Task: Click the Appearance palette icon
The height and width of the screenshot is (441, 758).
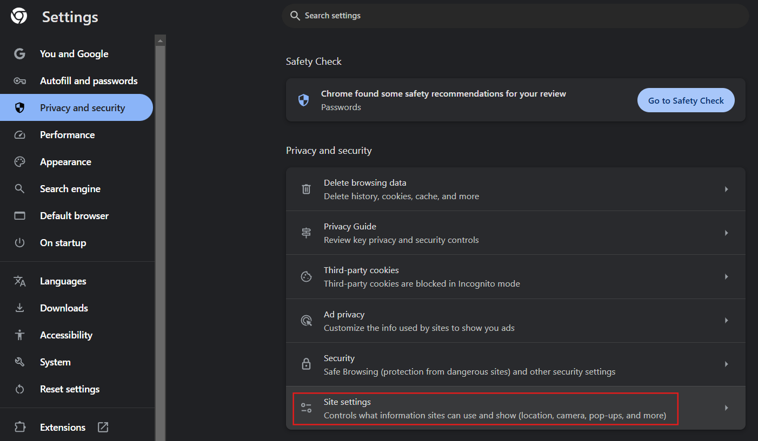Action: tap(20, 162)
